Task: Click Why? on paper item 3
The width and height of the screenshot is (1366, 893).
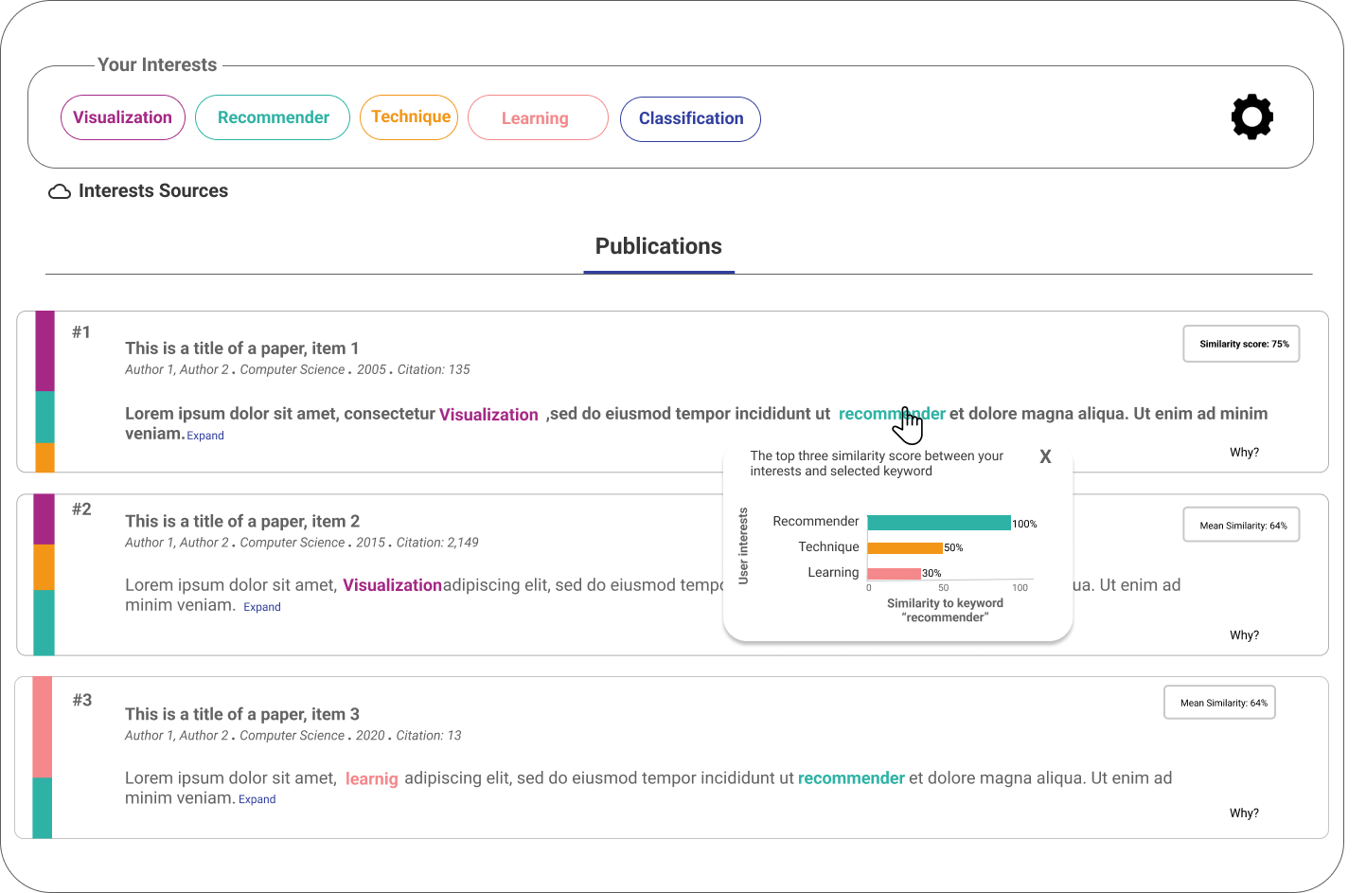Action: point(1244,813)
